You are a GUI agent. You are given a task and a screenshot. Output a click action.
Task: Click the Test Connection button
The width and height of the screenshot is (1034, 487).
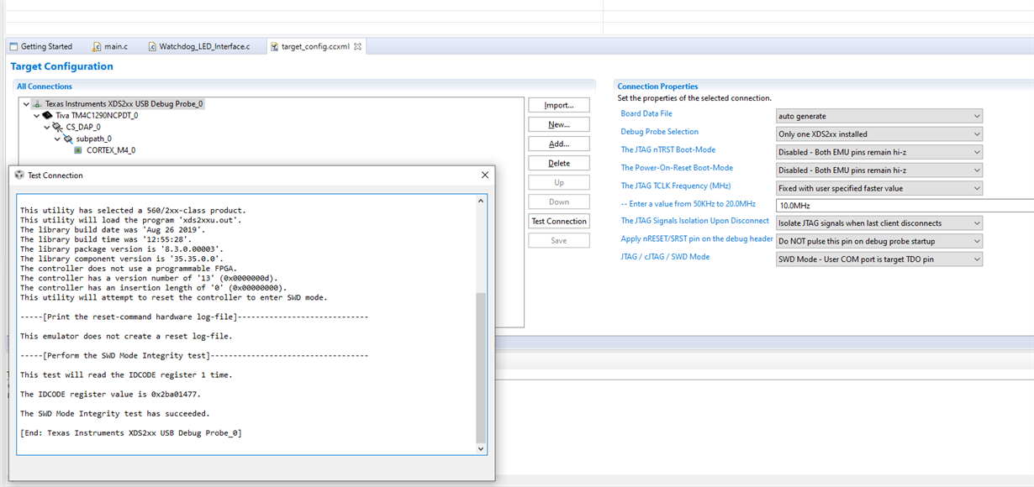[559, 221]
